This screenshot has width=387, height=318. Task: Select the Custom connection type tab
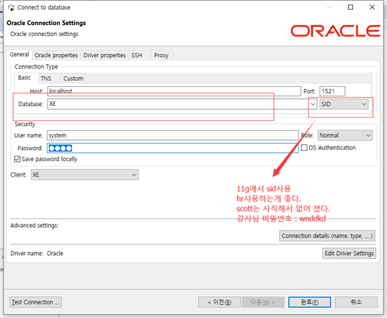click(x=73, y=78)
